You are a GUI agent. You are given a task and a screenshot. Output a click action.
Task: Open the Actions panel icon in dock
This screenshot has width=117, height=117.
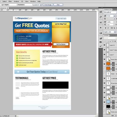coord(101,22)
